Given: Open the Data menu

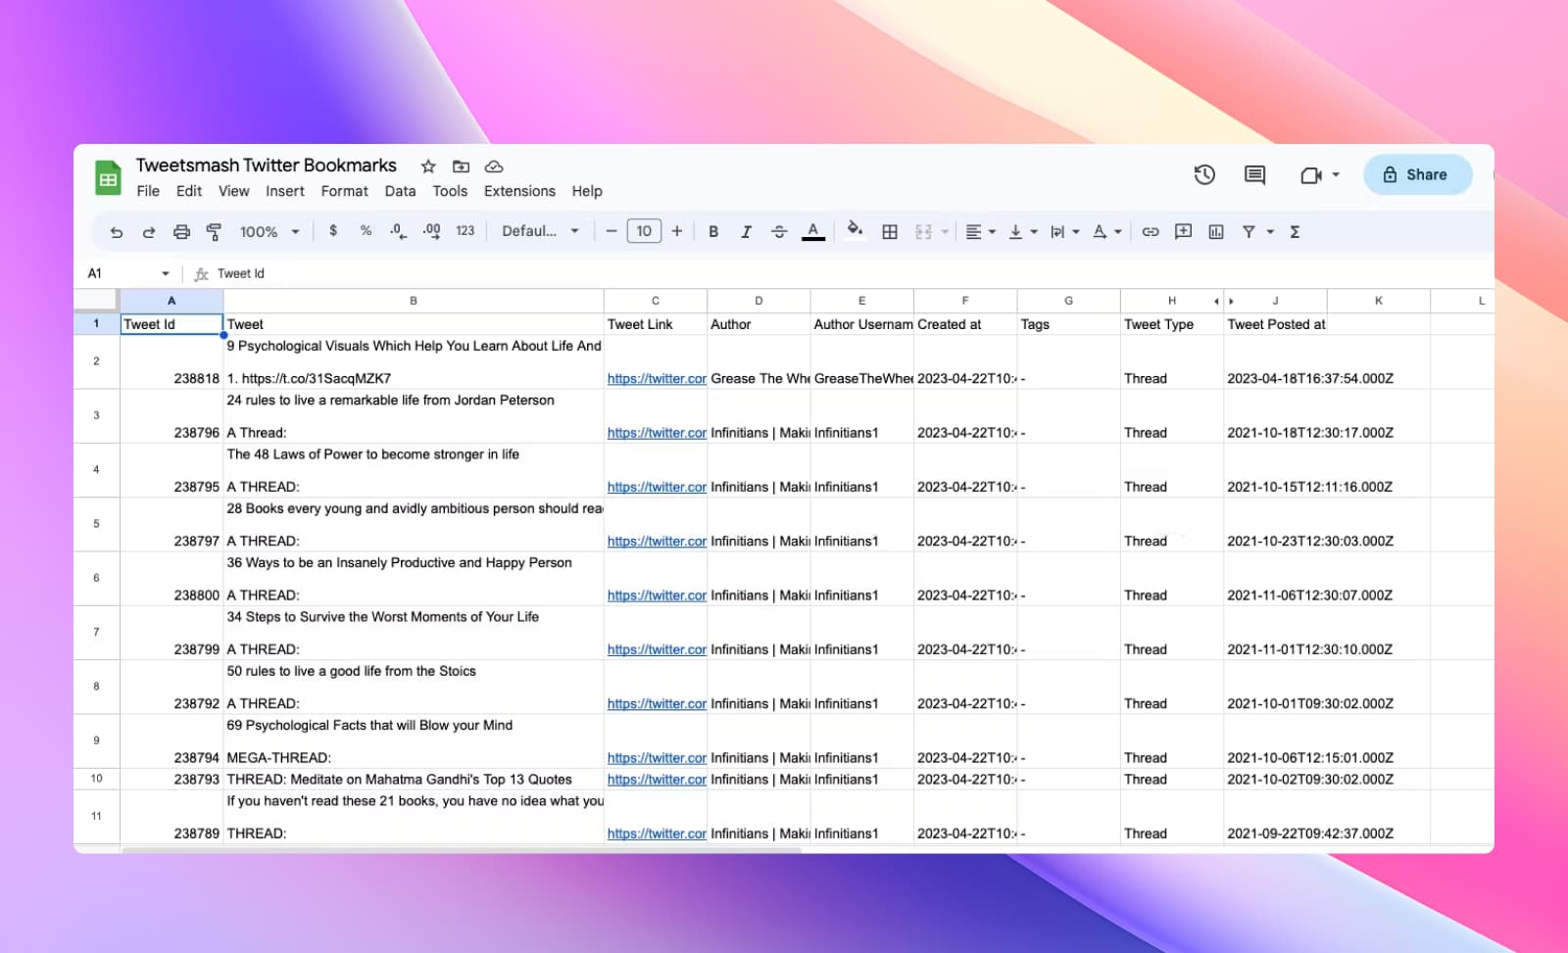Looking at the screenshot, I should click(x=400, y=191).
